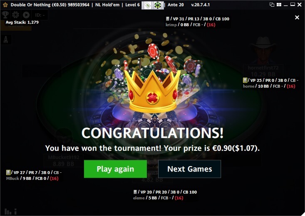The width and height of the screenshot is (305, 216).
Task: Open horne's yellow note icon in HUD
Action: (245, 80)
